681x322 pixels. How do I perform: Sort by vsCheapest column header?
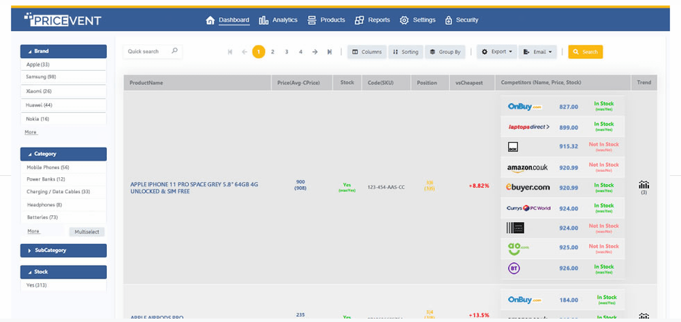coord(472,83)
